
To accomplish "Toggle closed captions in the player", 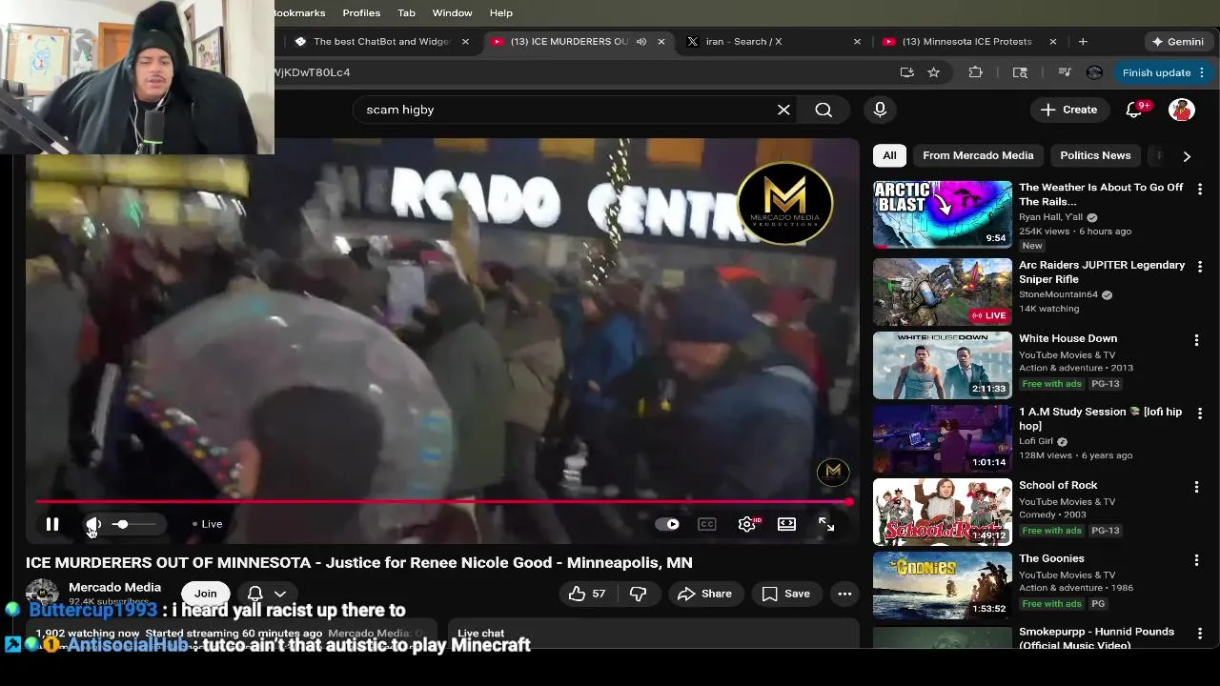I will click(x=706, y=524).
